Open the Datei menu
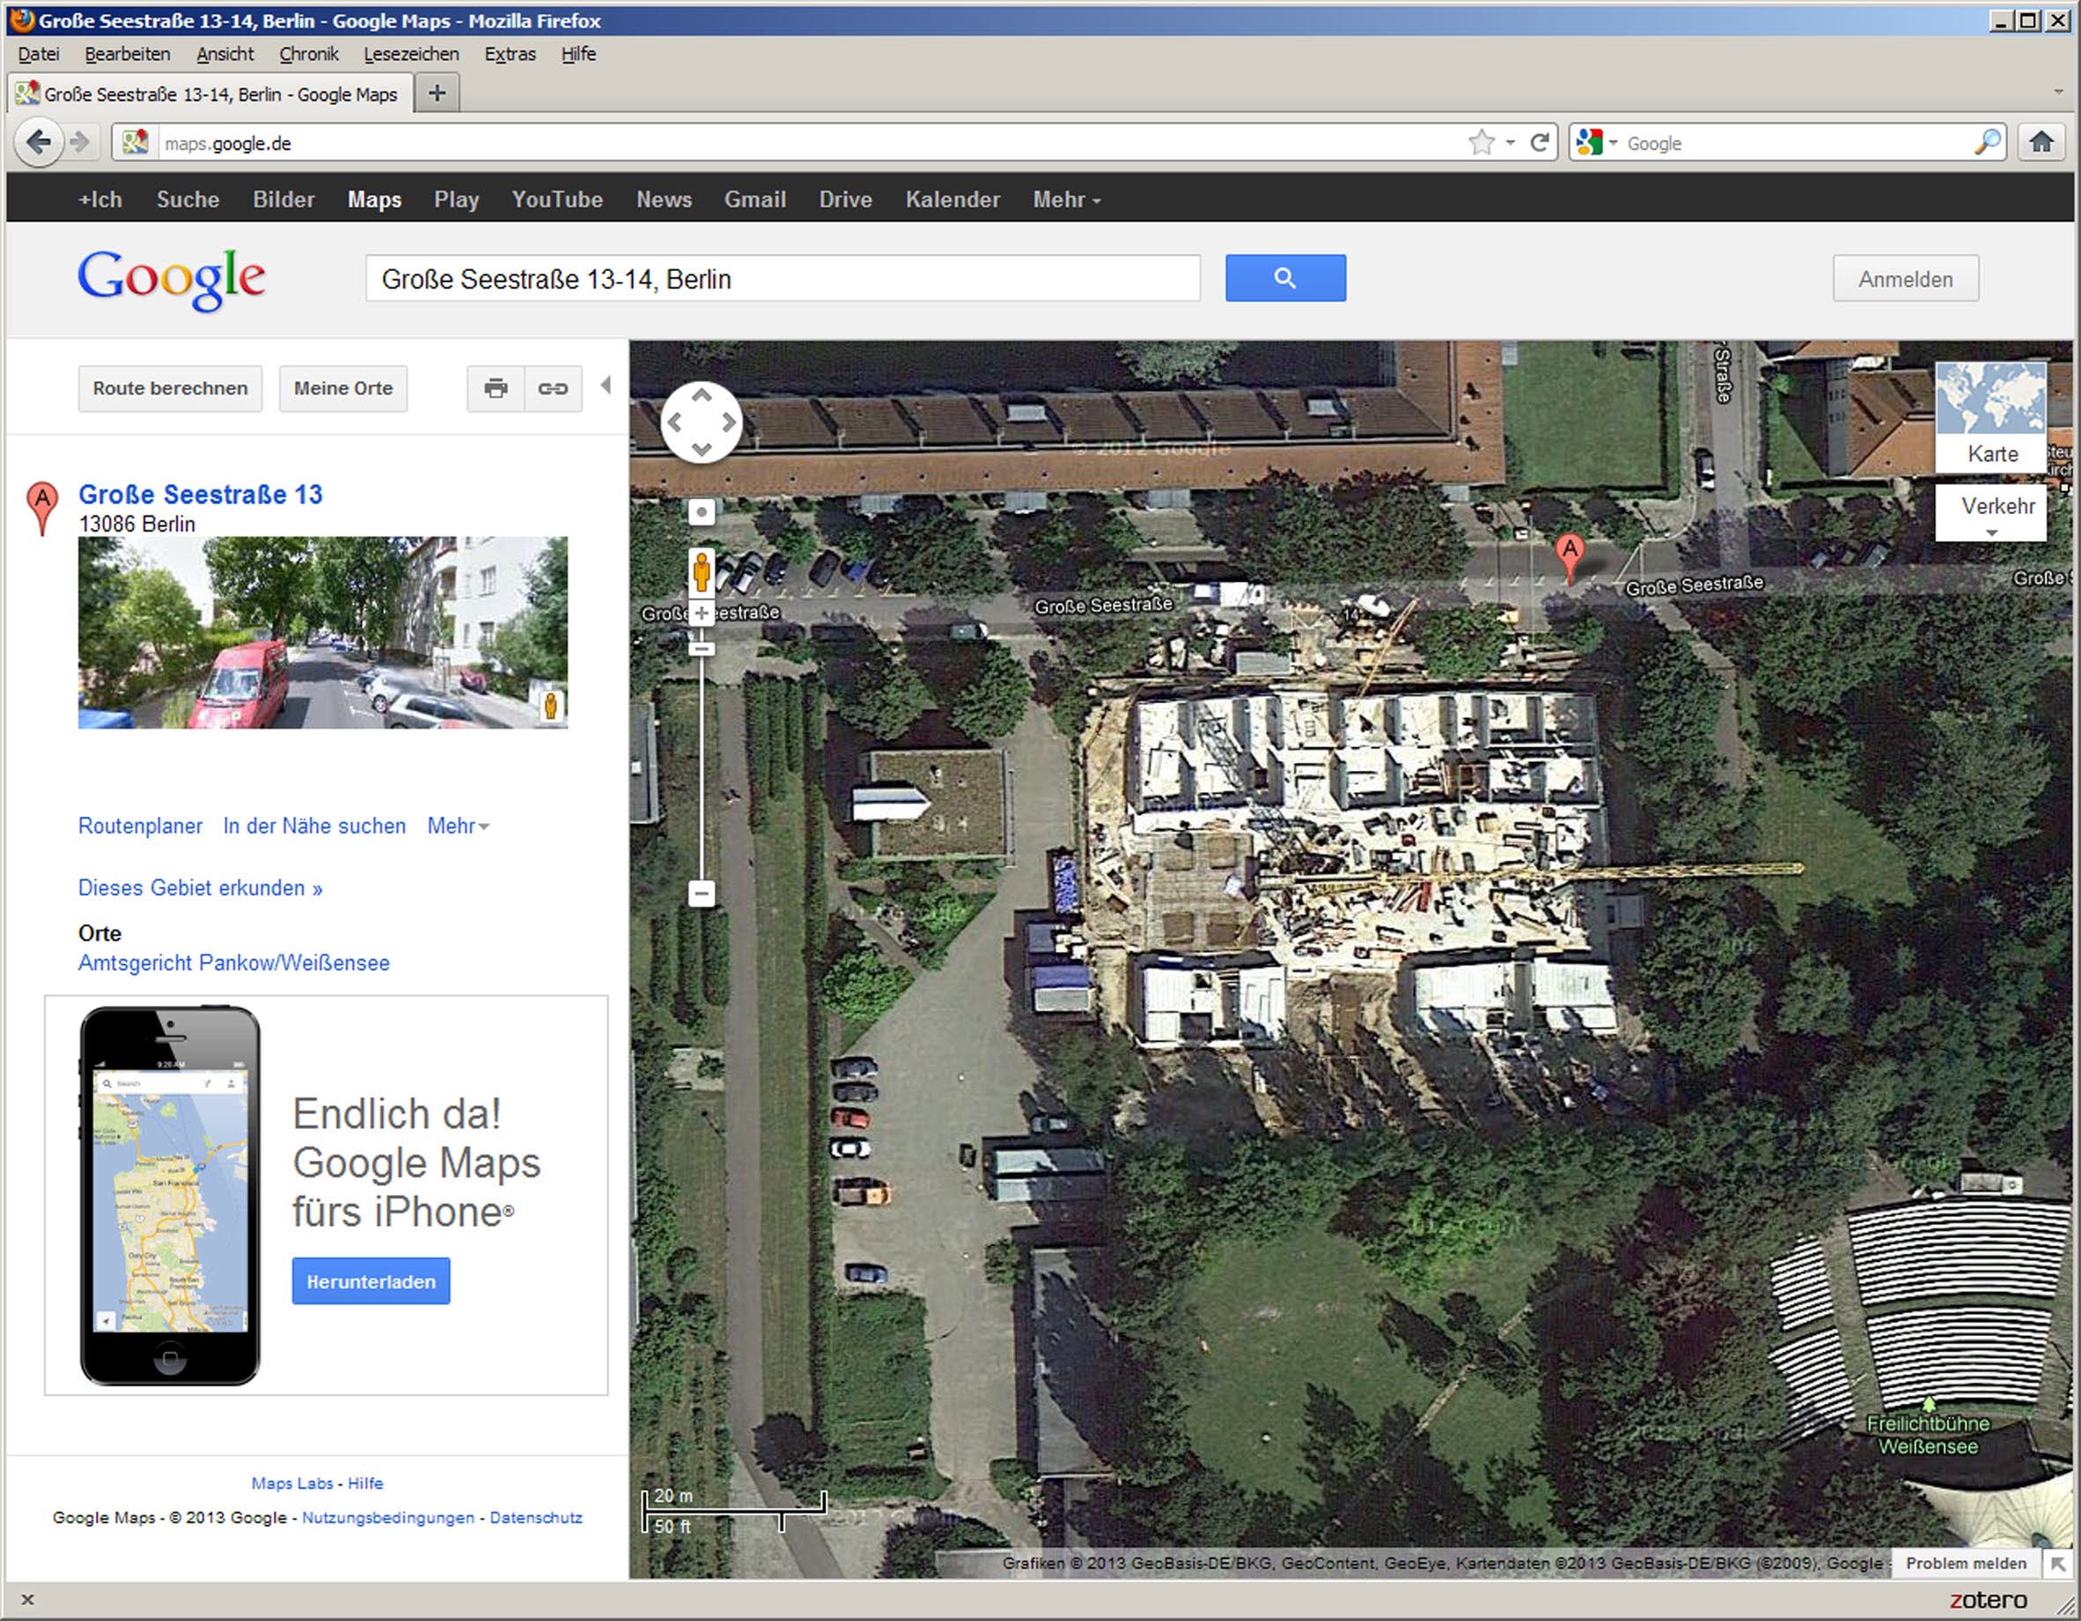This screenshot has height=1621, width=2081. point(39,55)
